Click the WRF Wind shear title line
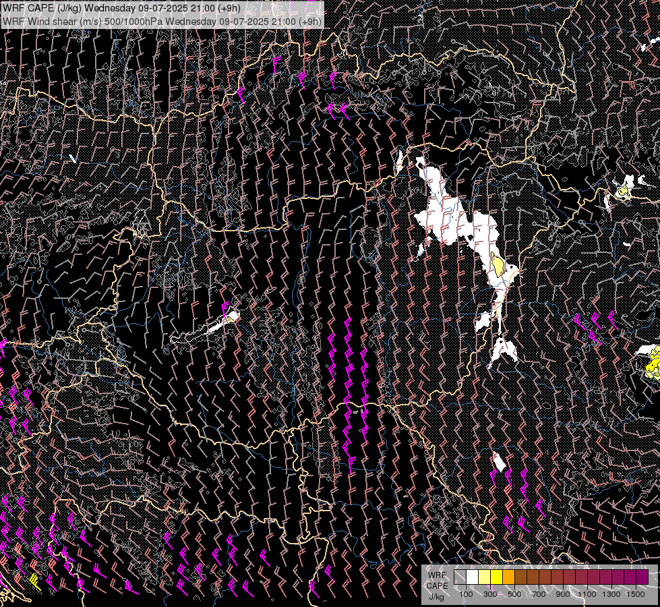The width and height of the screenshot is (660, 607). point(162,21)
